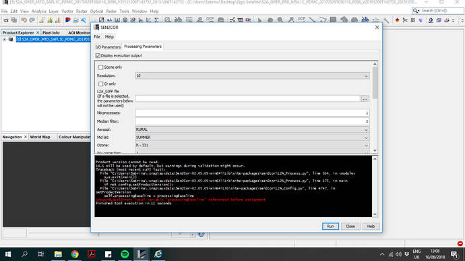Browse for L2A_GIPP file with ... button
The image size is (465, 261).
(365, 98)
